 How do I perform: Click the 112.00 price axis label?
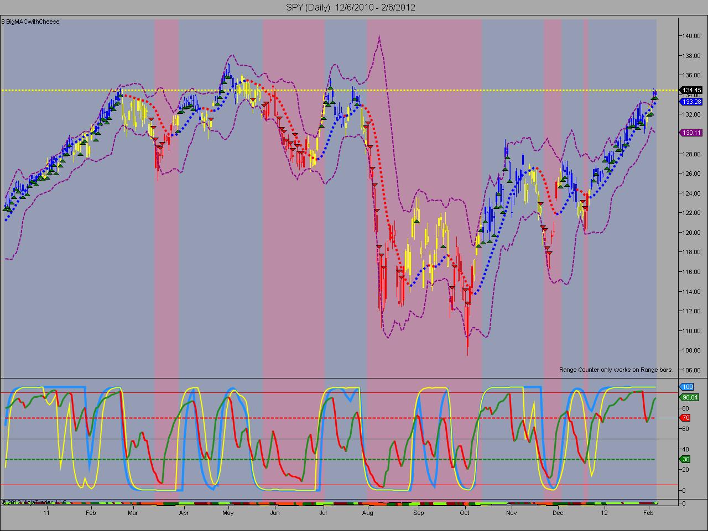point(692,311)
